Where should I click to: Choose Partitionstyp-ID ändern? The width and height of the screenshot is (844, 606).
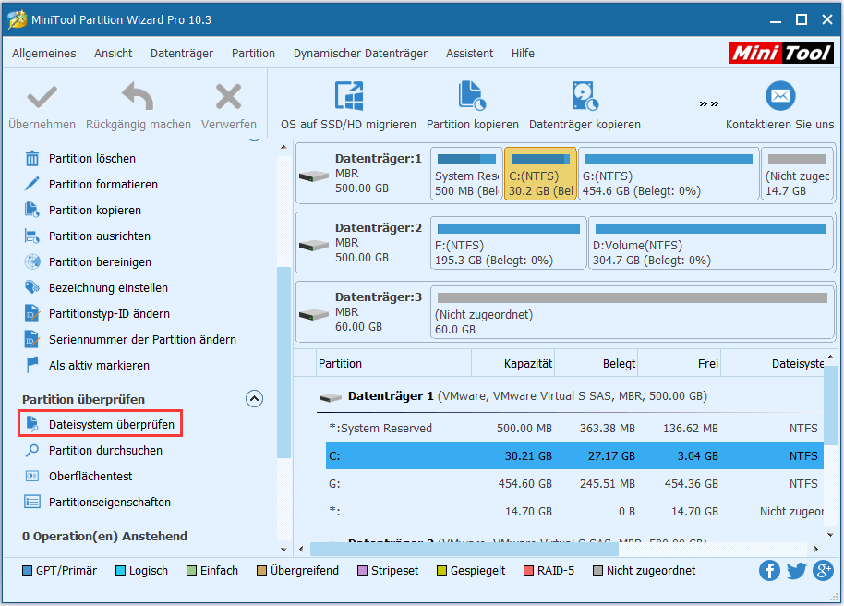coord(109,313)
